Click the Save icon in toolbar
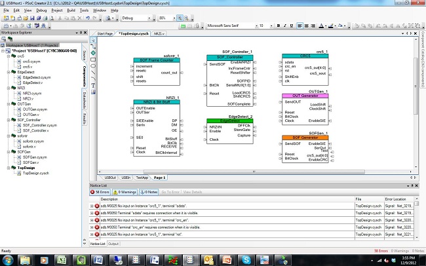 [x=32, y=18]
